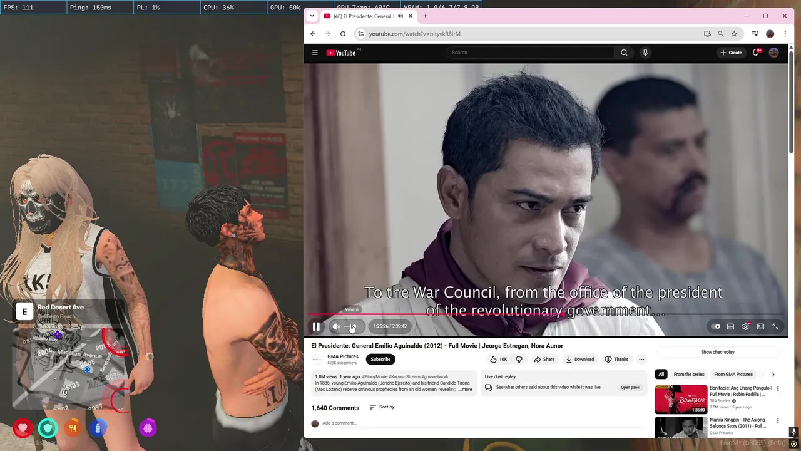View site information icon in address bar
The width and height of the screenshot is (801, 451).
[x=360, y=34]
